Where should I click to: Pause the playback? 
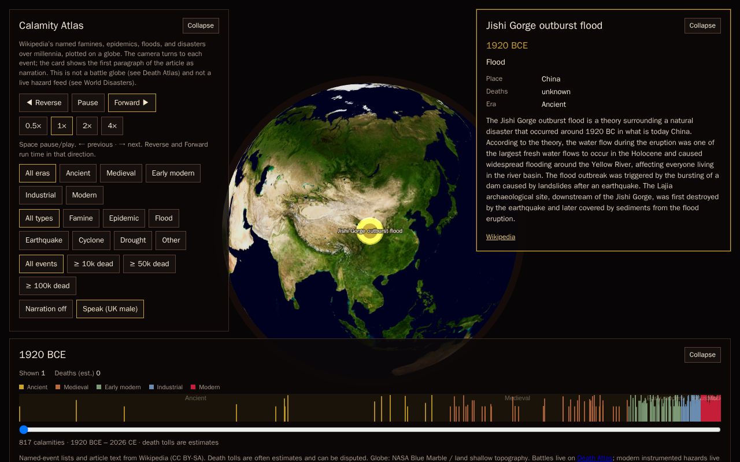point(88,103)
